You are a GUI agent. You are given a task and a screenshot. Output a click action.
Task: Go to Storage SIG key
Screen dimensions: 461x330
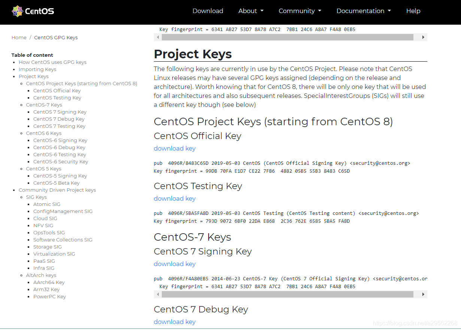point(48,247)
